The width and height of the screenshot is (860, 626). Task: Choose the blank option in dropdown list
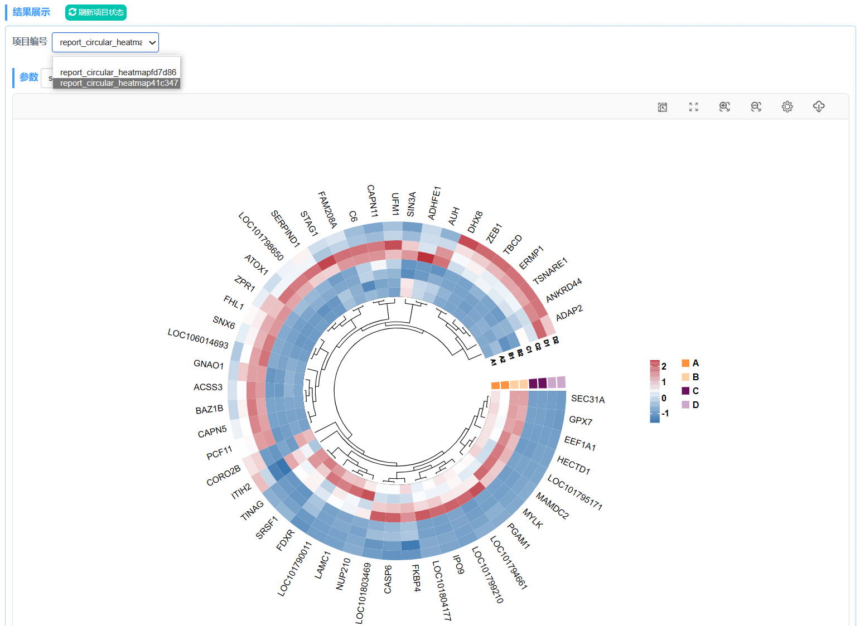click(x=117, y=62)
